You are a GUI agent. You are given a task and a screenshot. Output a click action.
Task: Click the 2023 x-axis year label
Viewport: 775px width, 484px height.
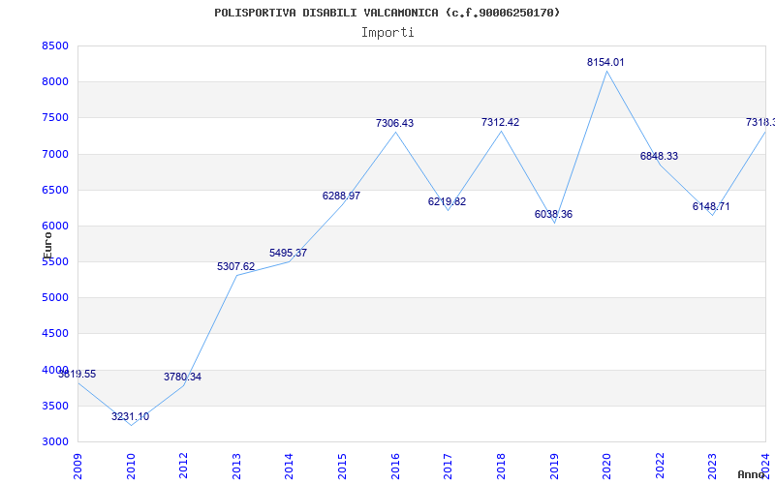[x=712, y=466]
